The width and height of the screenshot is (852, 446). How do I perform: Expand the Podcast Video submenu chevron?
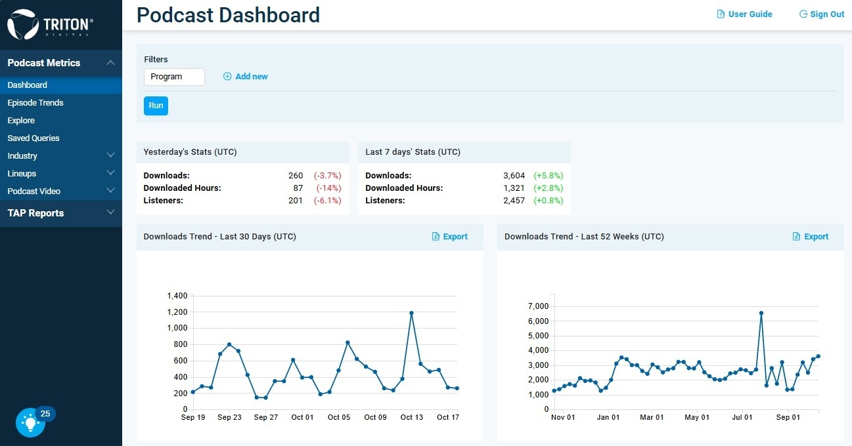click(110, 191)
